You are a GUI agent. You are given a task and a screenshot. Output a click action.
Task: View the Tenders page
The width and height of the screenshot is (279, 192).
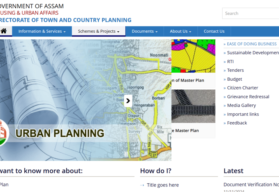[235, 70]
